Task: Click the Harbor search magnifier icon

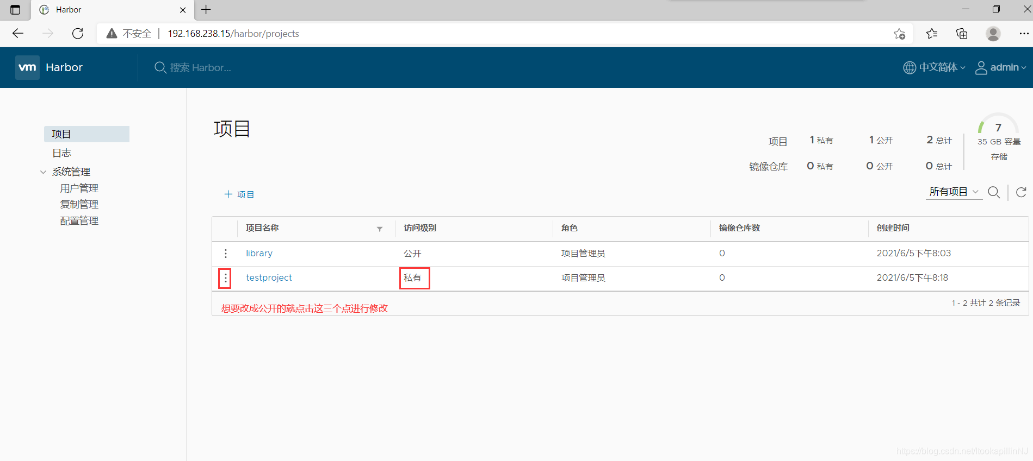Action: 160,67
